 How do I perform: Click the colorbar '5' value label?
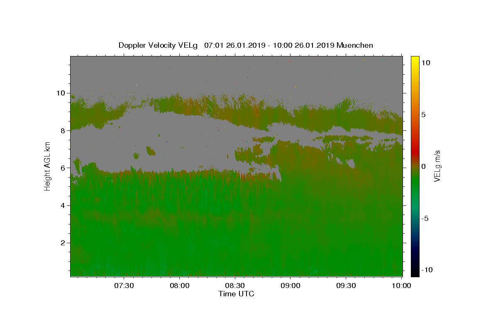pyautogui.click(x=424, y=115)
